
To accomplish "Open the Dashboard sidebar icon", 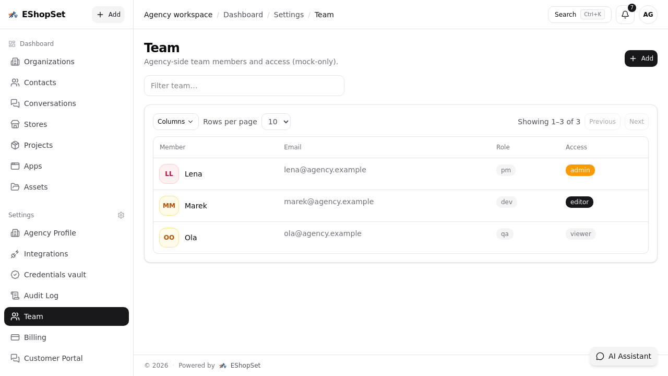I will [x=11, y=43].
